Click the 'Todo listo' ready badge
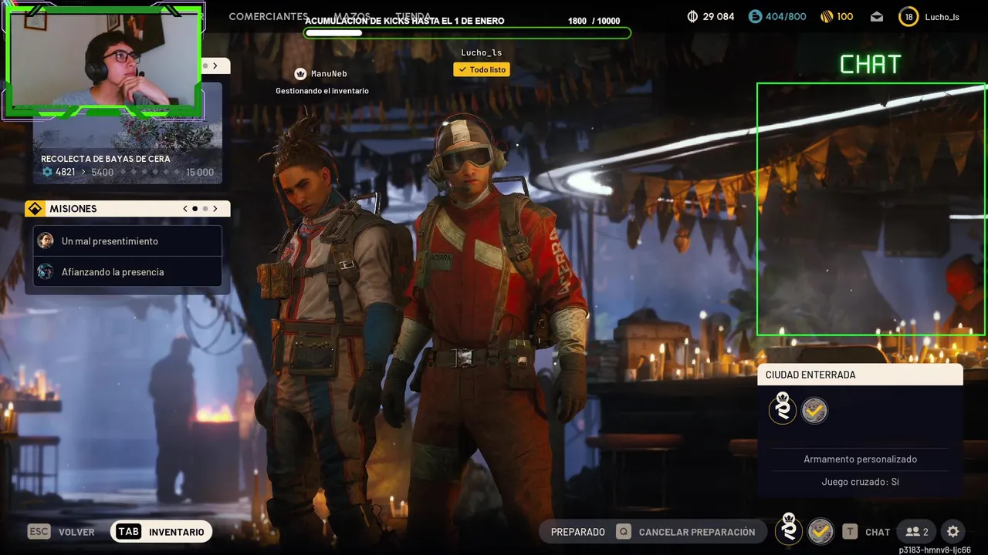The image size is (988, 555). 482,69
